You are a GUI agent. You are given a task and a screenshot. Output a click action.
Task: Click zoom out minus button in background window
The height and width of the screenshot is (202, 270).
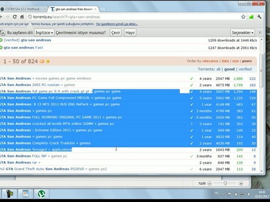click(x=209, y=183)
